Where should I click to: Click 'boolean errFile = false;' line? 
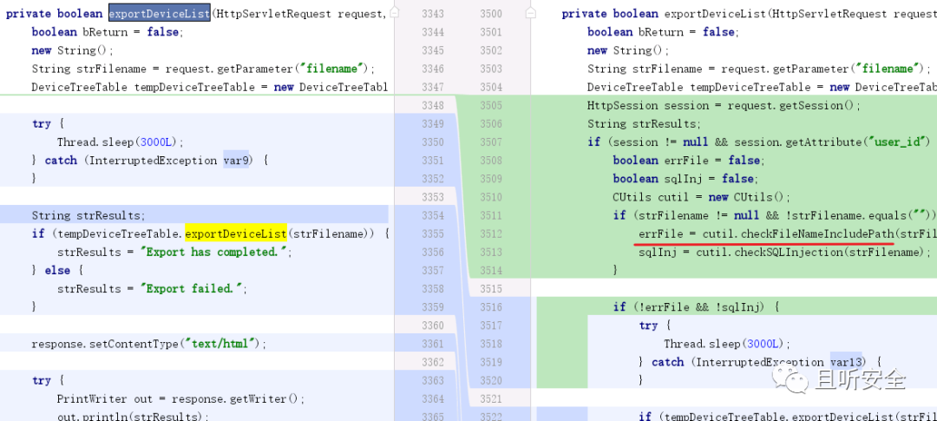pos(689,161)
